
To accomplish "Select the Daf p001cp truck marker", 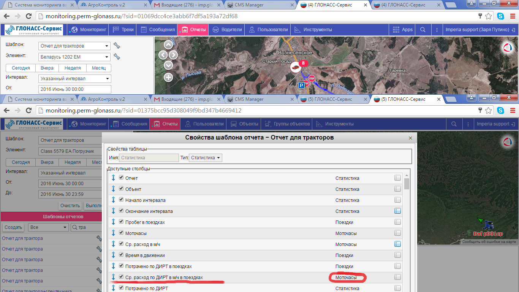I will tap(489, 225).
